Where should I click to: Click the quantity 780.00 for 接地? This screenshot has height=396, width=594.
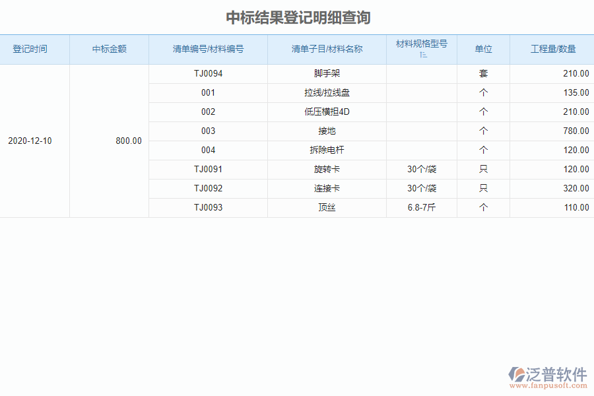[576, 131]
